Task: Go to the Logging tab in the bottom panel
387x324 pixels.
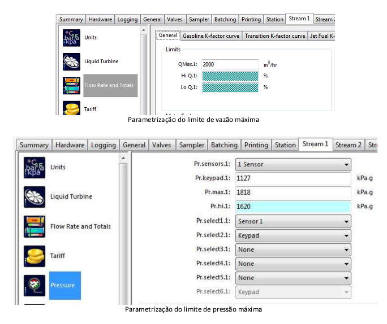Action: (x=104, y=145)
